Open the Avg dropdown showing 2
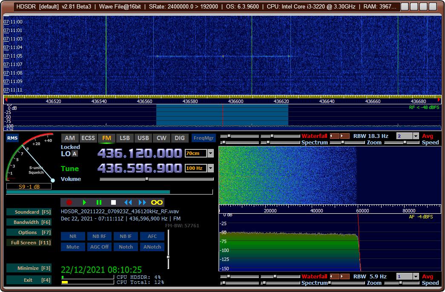This screenshot has width=445, height=292. (x=416, y=136)
